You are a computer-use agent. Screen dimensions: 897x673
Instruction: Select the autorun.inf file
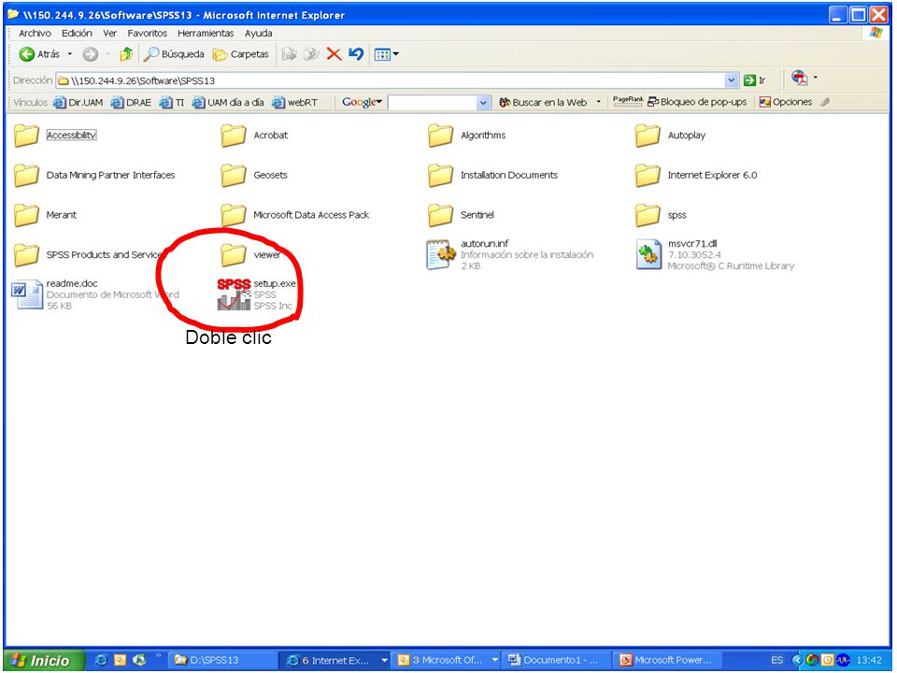(x=511, y=255)
